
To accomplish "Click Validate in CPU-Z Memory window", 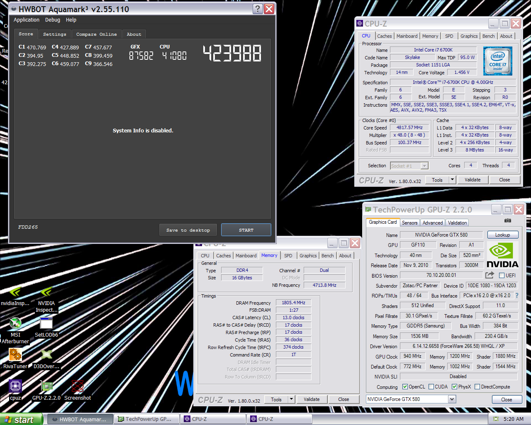I will [312, 399].
